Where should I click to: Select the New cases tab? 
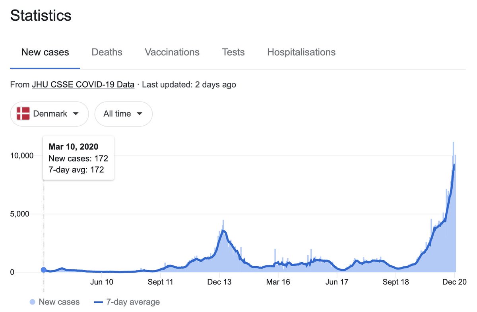(45, 52)
